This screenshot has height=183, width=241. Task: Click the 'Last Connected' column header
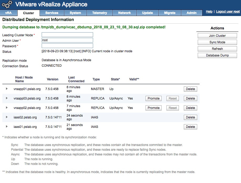tap(76, 79)
